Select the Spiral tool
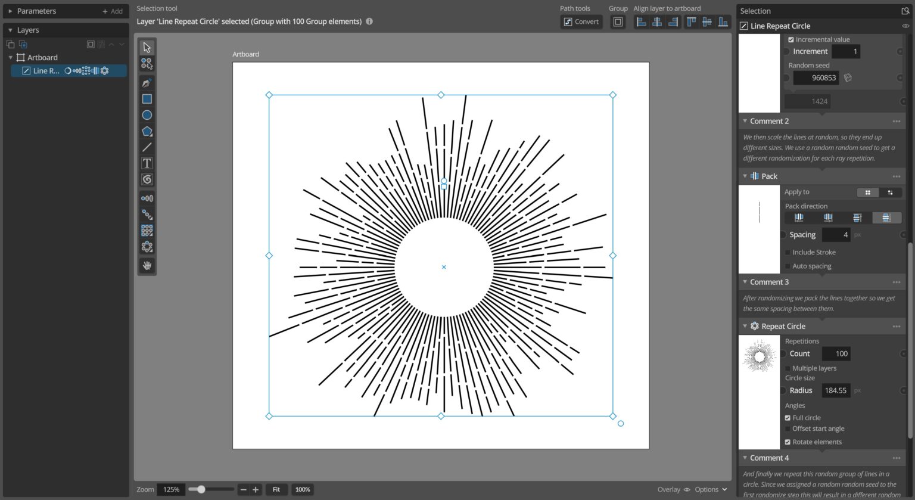Screen dimensions: 915x500 (x=147, y=179)
